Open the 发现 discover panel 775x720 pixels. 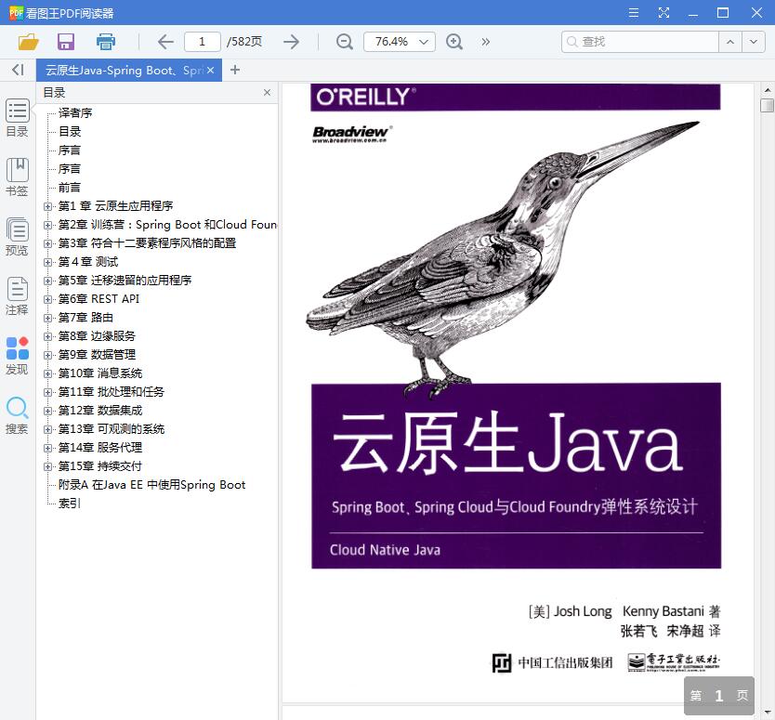18,356
